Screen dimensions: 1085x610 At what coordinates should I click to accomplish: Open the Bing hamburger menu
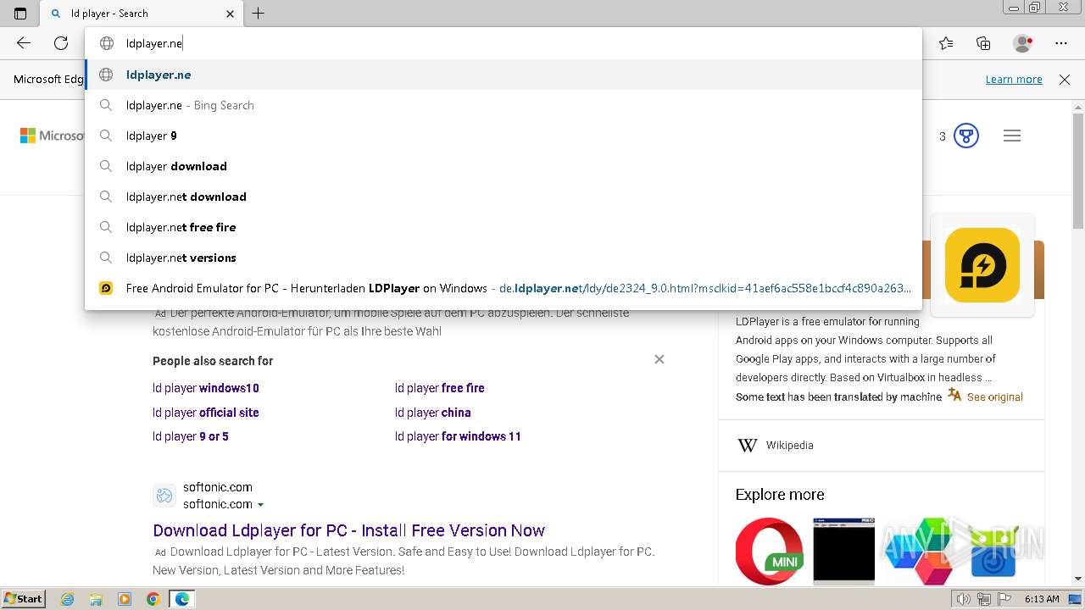pos(1012,136)
